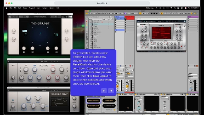This screenshot has height=115, width=204.
Task: Click the Solid EQ LMF gain knob
Action: coord(35,70)
